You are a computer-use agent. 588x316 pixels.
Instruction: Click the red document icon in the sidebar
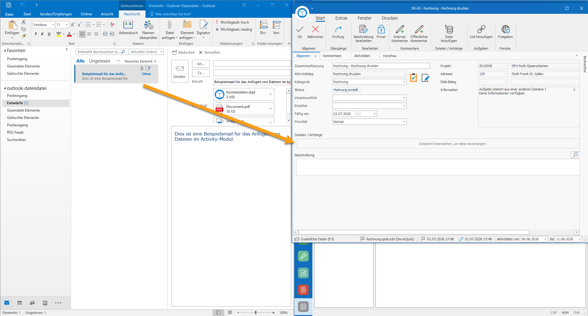tap(303, 290)
